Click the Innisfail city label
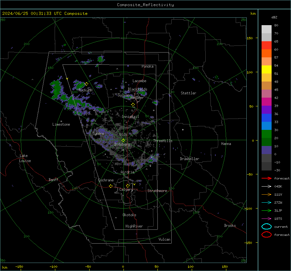Image resolution: width=291 pixels, height=271 pixels. click(130, 117)
